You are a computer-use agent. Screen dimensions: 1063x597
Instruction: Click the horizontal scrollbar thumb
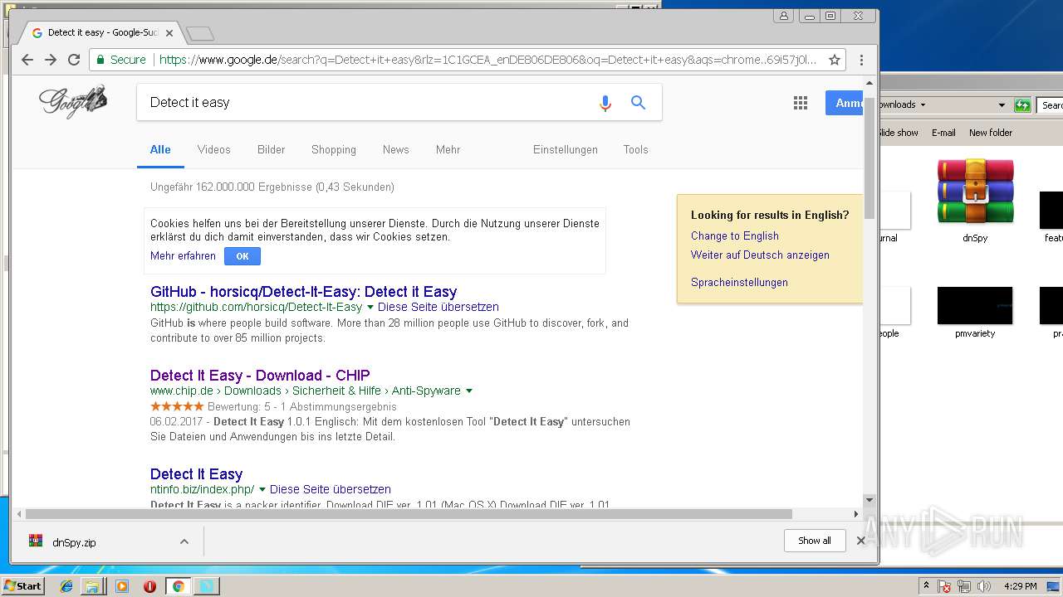click(x=409, y=514)
